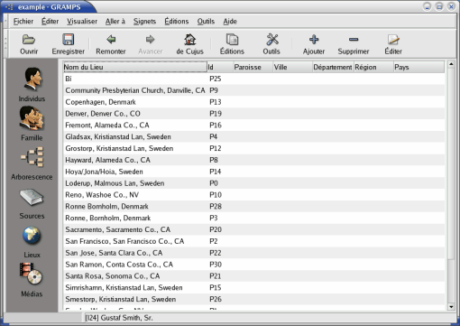Select Simrishamn, Kristianstad Lan, Sweden
460x326 pixels.
tap(253, 287)
